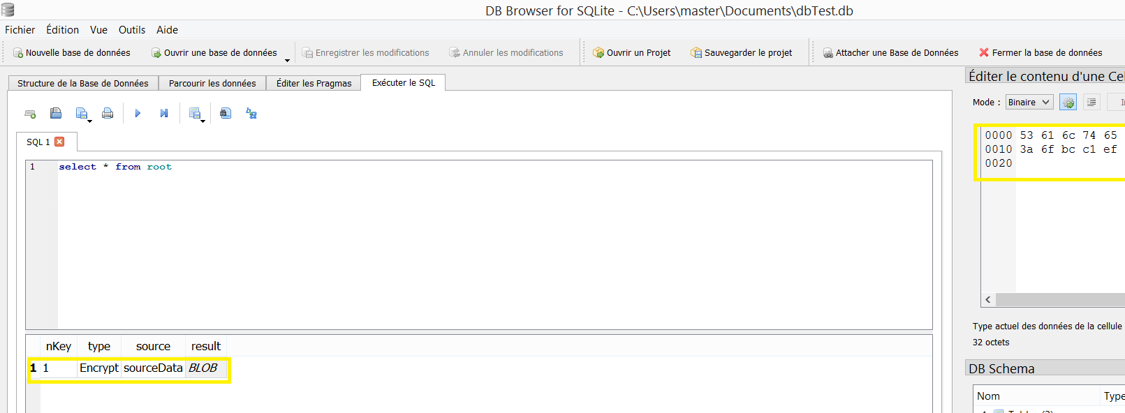Screen dimensions: 1125x413
Task: Close the SQL 1 tab
Action: [x=59, y=142]
